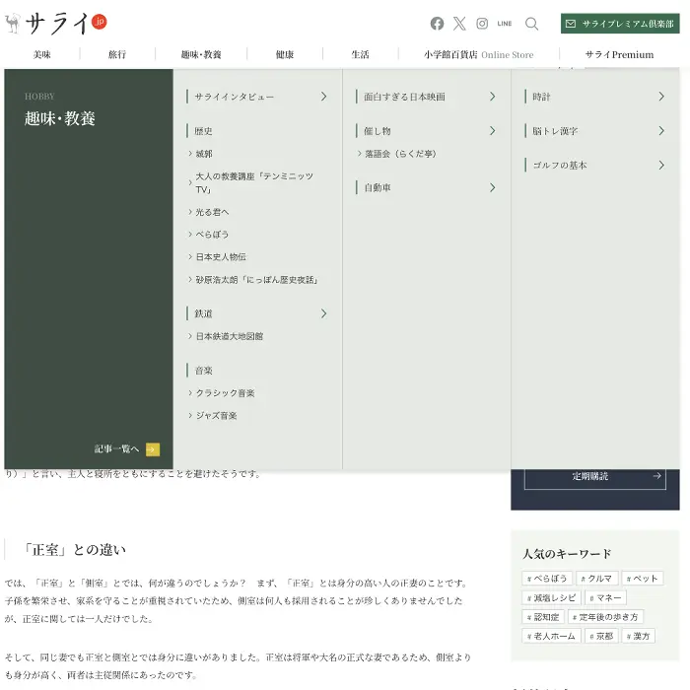The height and width of the screenshot is (690, 690).
Task: Open the べらぼう submenu link
Action: (212, 235)
